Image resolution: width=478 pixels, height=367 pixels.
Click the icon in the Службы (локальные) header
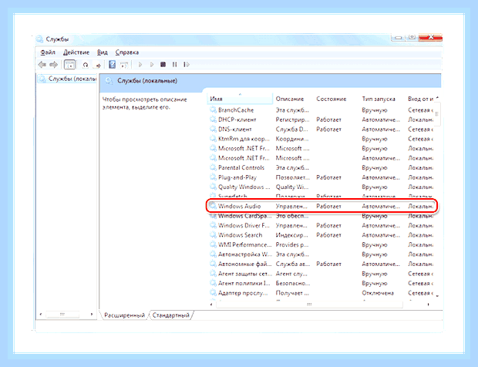109,81
